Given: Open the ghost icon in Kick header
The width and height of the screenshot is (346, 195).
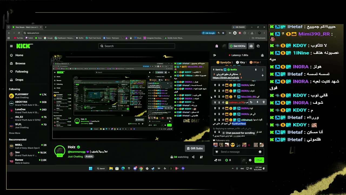Looking at the screenshot, I should 217,46.
